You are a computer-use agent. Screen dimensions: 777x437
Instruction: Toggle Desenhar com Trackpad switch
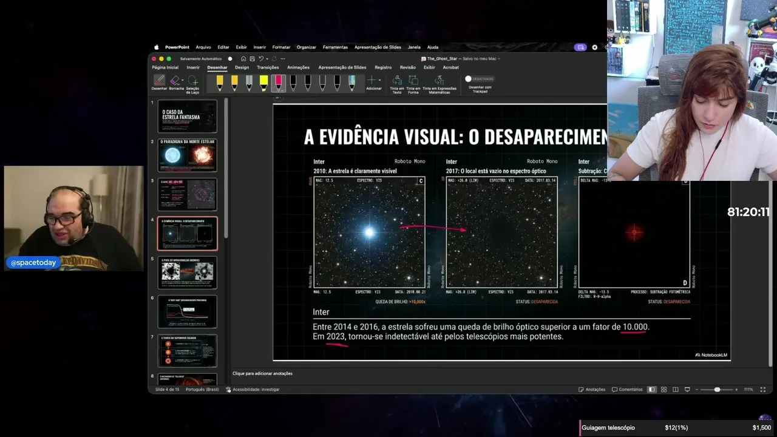point(480,78)
